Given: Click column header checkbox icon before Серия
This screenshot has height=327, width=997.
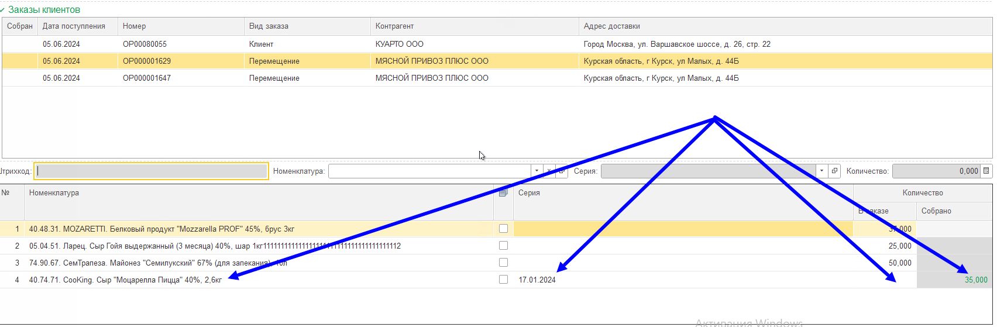Looking at the screenshot, I should tap(503, 192).
